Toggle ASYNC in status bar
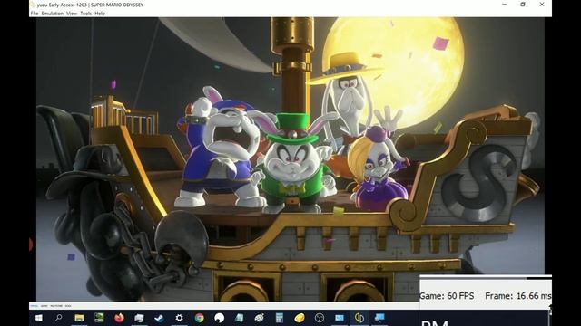Screen dimensions: 581x326 (x=44, y=306)
